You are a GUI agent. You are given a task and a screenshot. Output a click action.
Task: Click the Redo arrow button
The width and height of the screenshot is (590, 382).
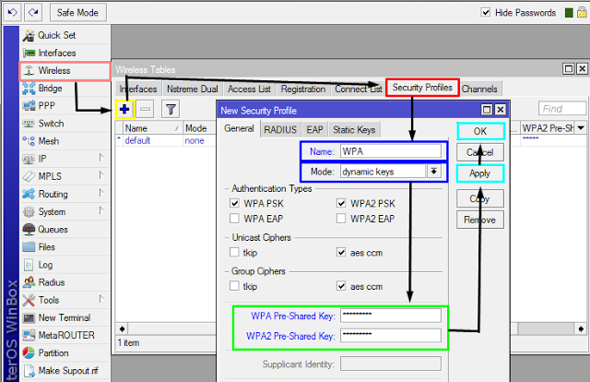click(33, 12)
